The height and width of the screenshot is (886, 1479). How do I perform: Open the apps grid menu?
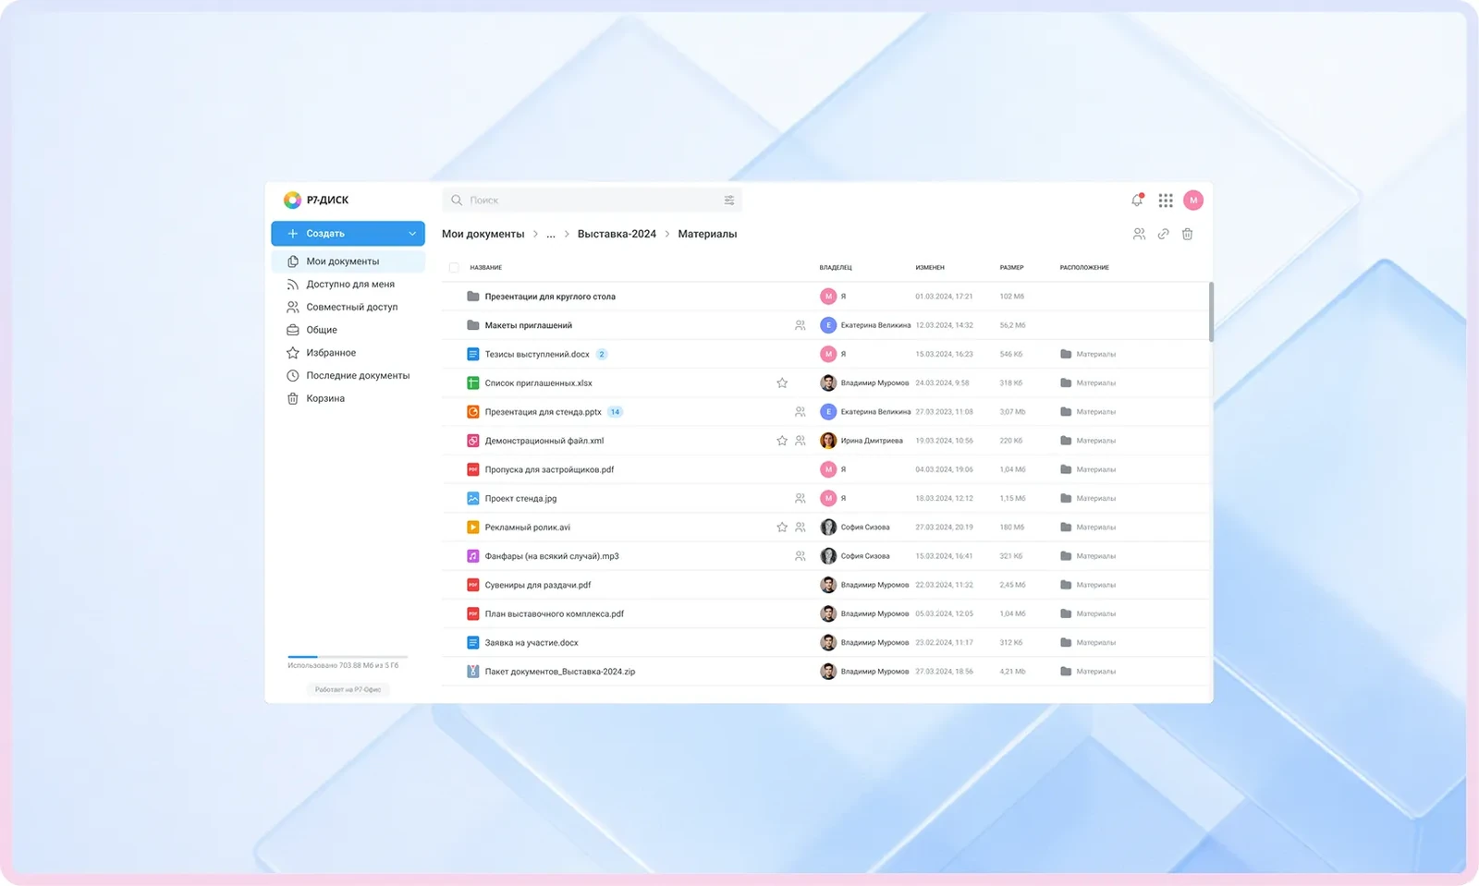click(x=1166, y=200)
